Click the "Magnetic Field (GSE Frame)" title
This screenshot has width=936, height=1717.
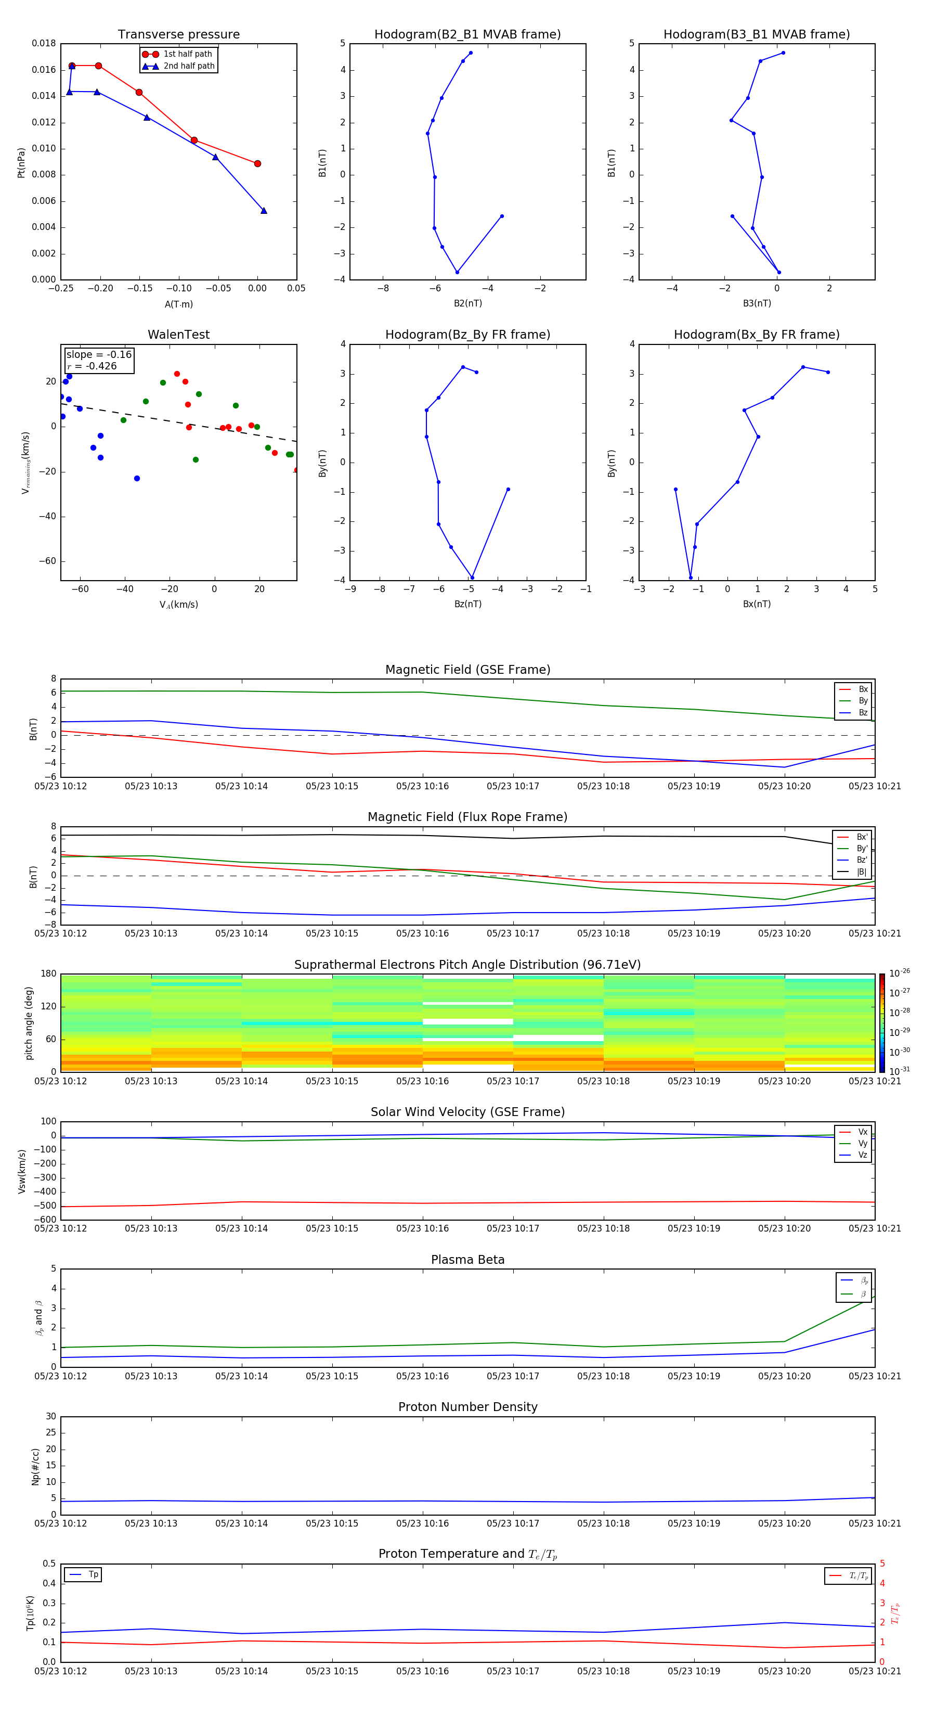click(467, 670)
